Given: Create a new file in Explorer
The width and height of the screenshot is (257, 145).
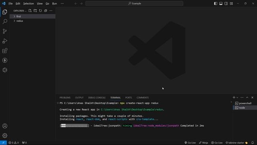Looking at the screenshot, I should (x=30, y=11).
